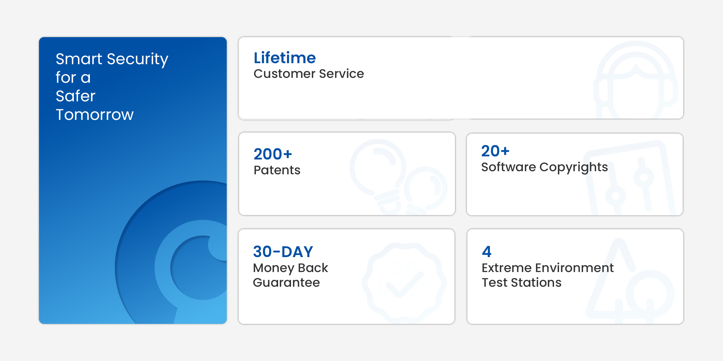Click the "20+" figure

[x=495, y=151]
